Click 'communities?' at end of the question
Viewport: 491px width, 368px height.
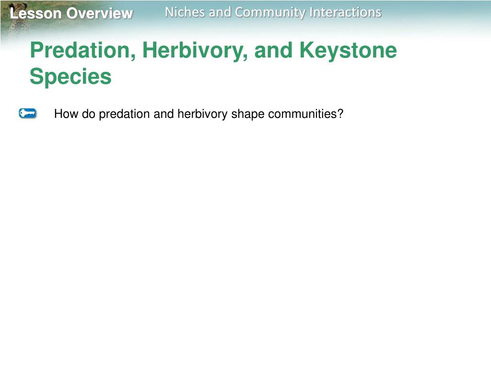(305, 114)
